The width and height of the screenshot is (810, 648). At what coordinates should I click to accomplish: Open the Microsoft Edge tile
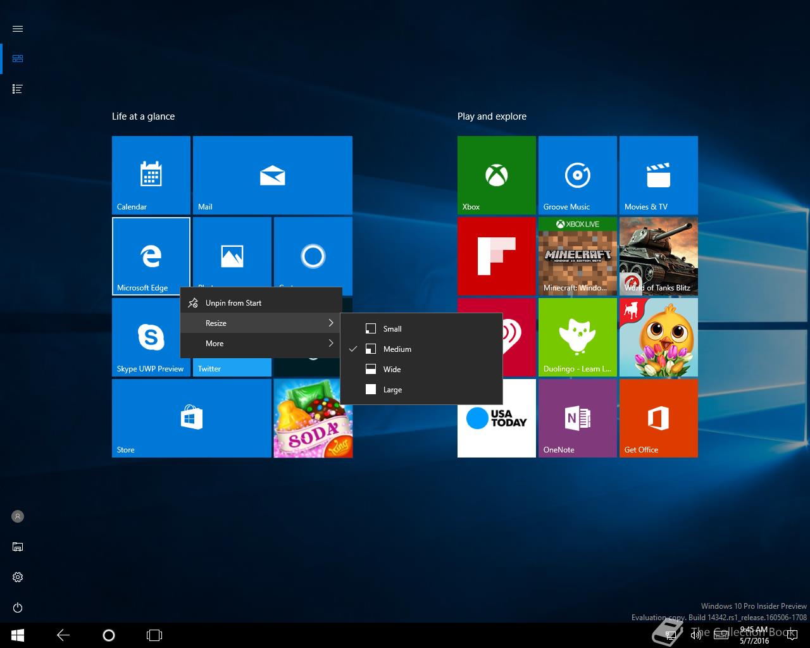tap(151, 256)
